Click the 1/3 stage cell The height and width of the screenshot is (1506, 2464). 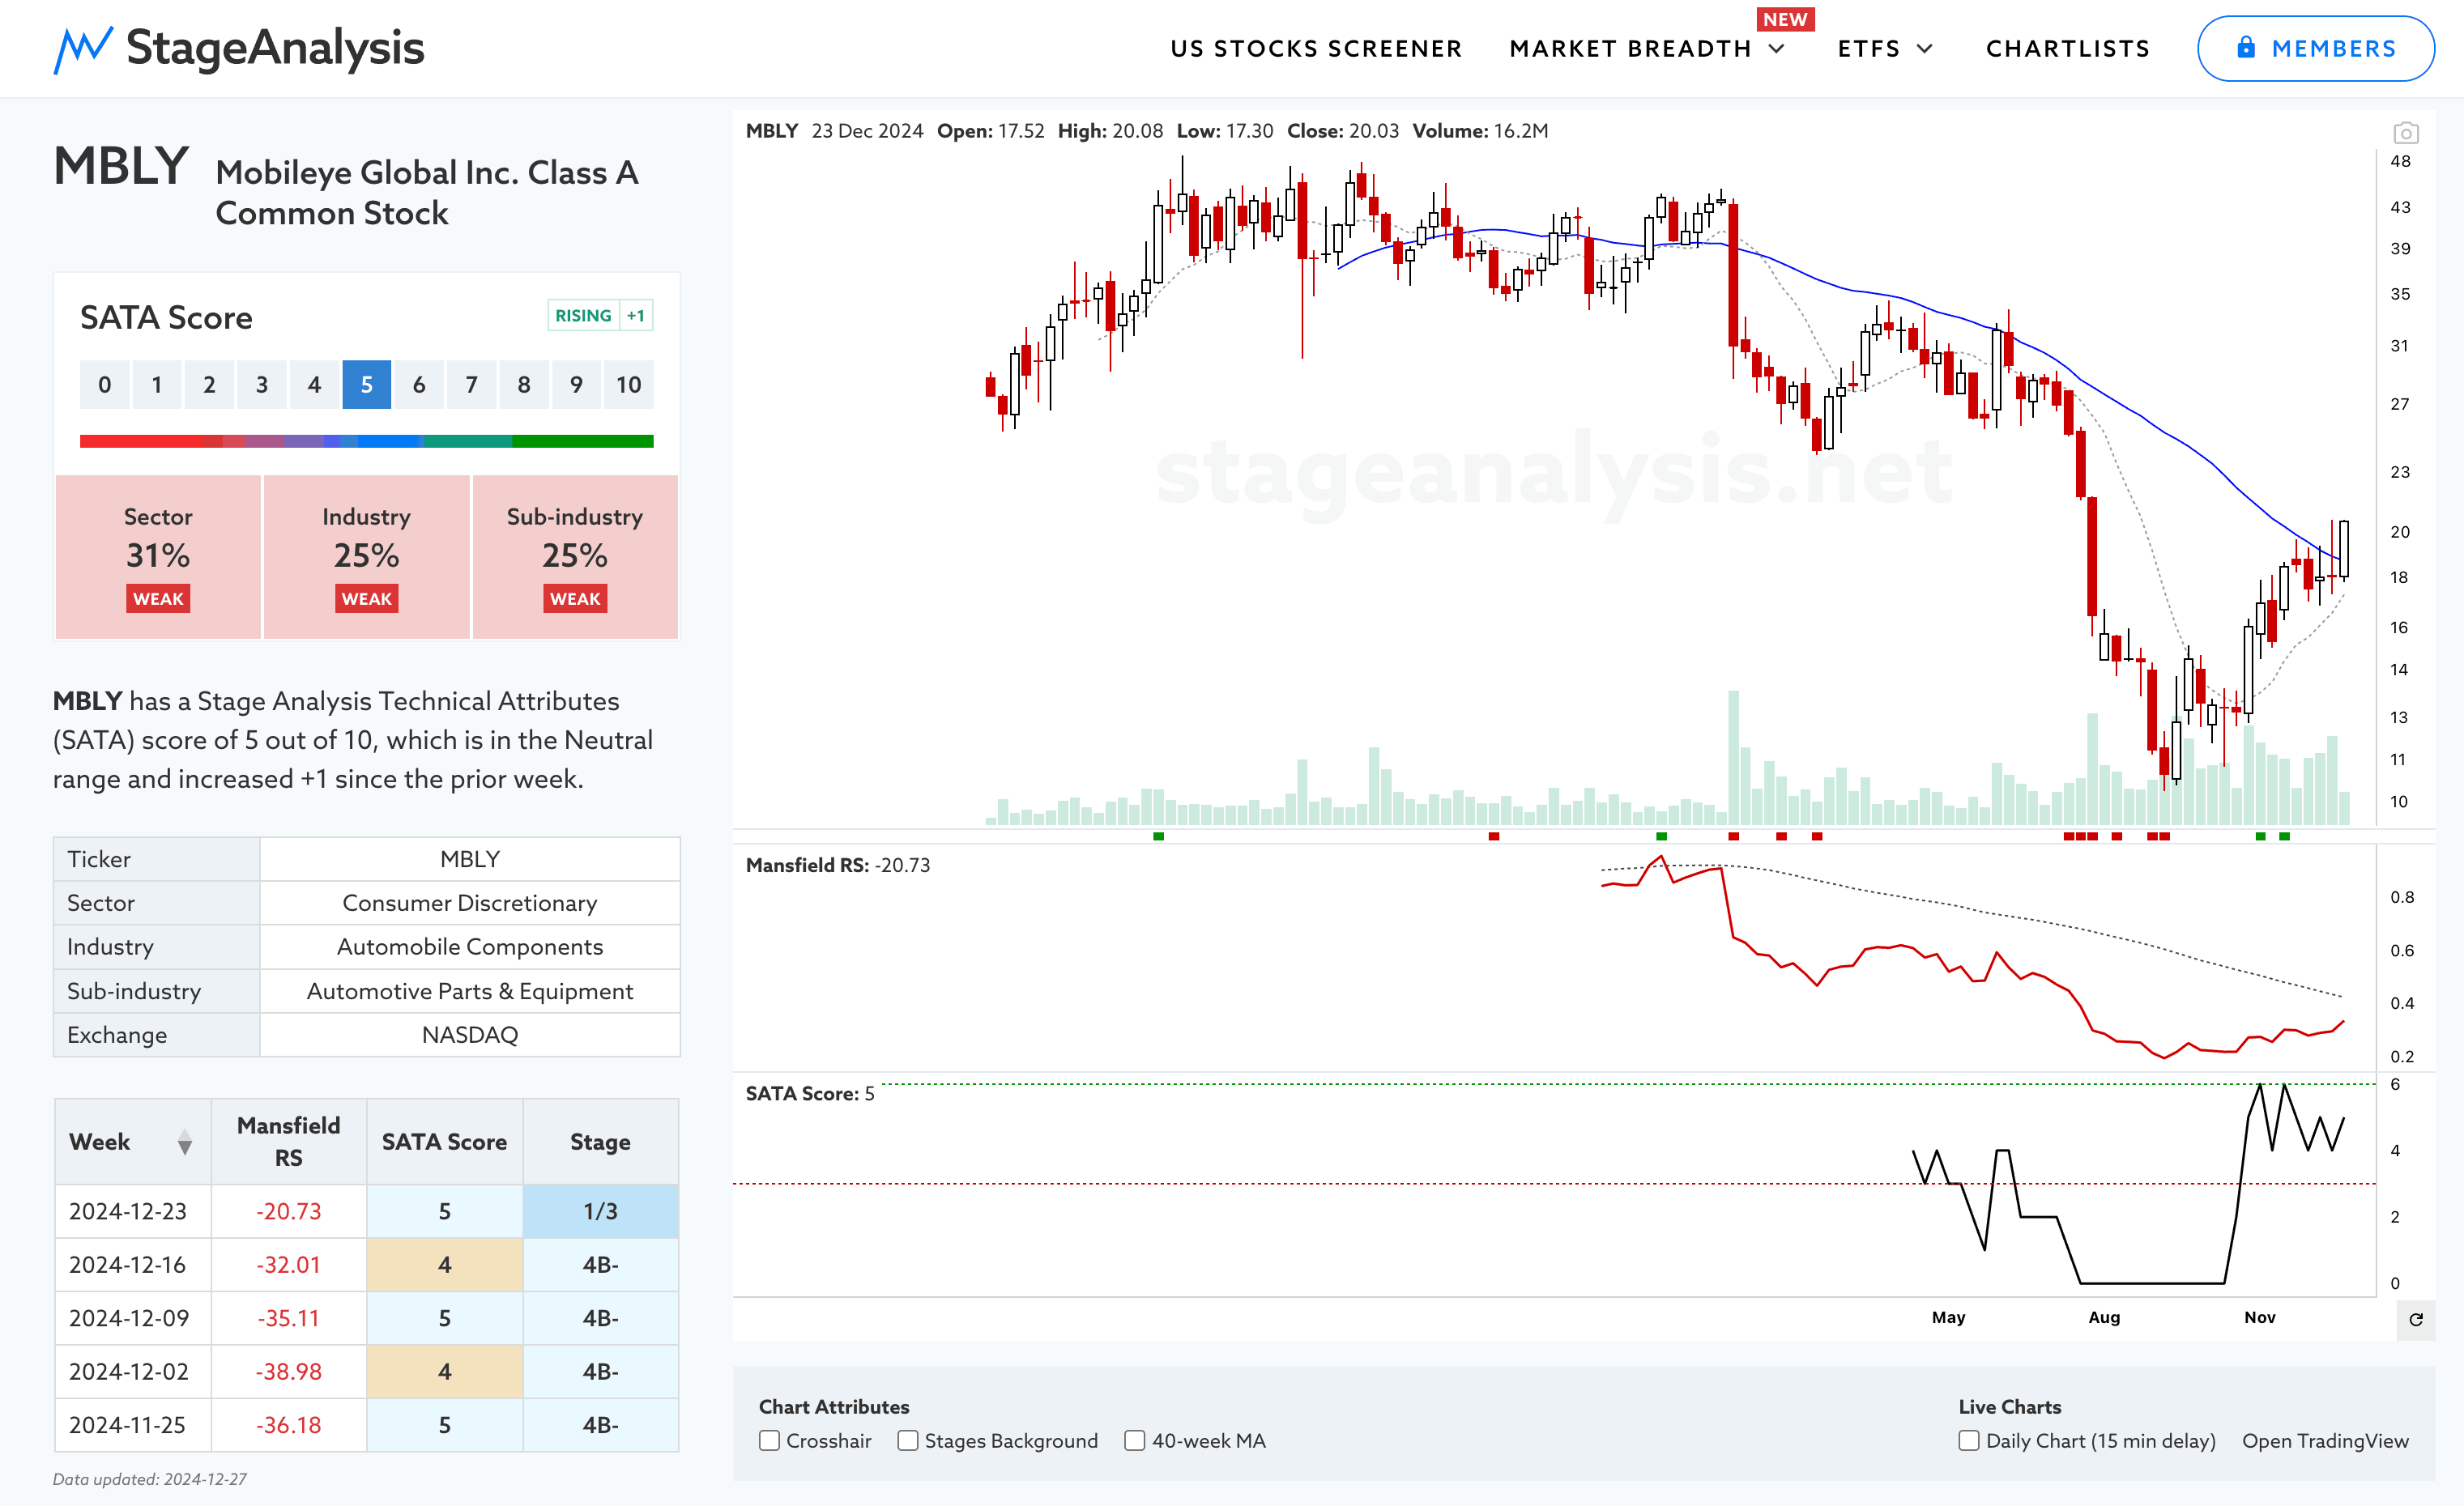coord(600,1211)
